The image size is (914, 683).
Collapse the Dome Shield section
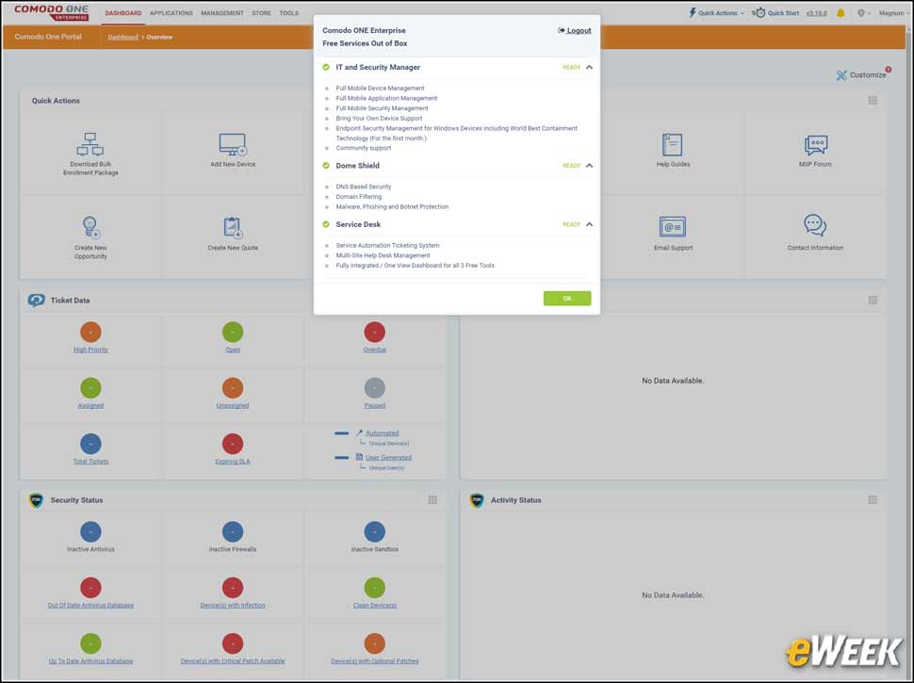(x=589, y=166)
